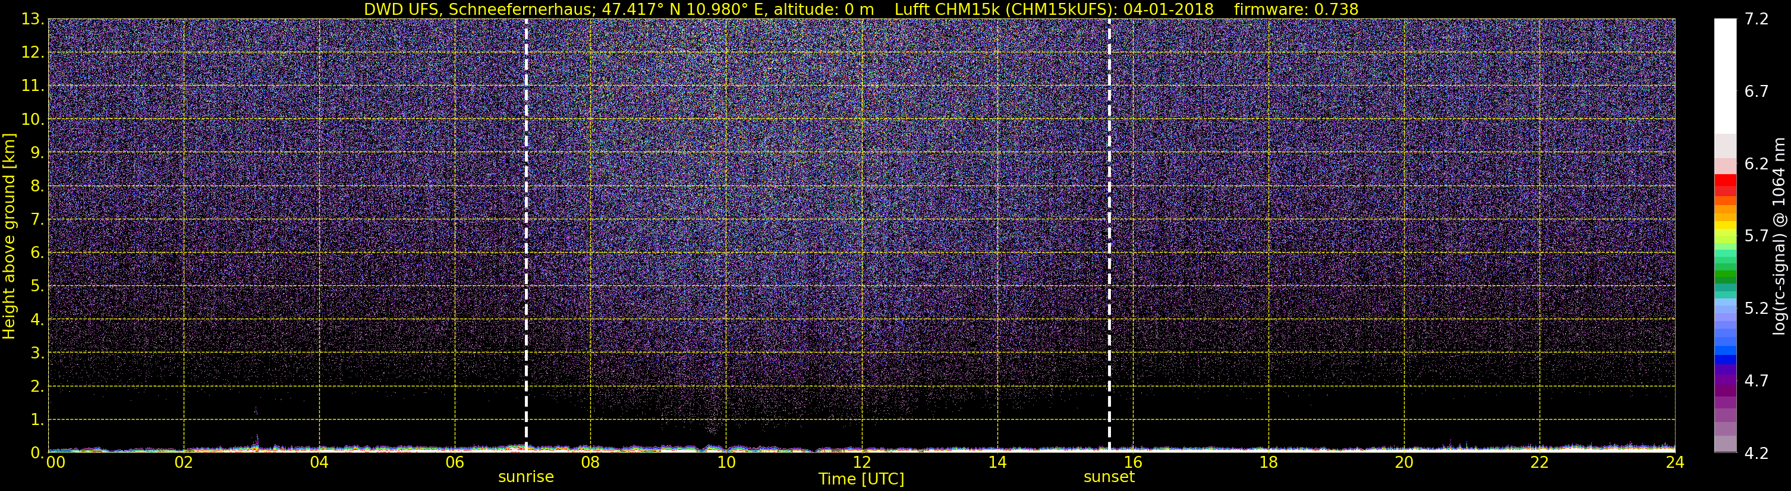Screen dimensions: 1791x491
Task: Click the chart title mentioning Schneefernerhaus
Action: pos(861,9)
